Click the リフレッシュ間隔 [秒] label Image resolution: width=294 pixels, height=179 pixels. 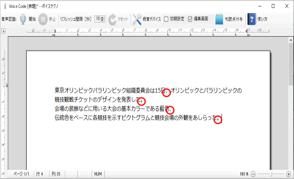[76, 19]
